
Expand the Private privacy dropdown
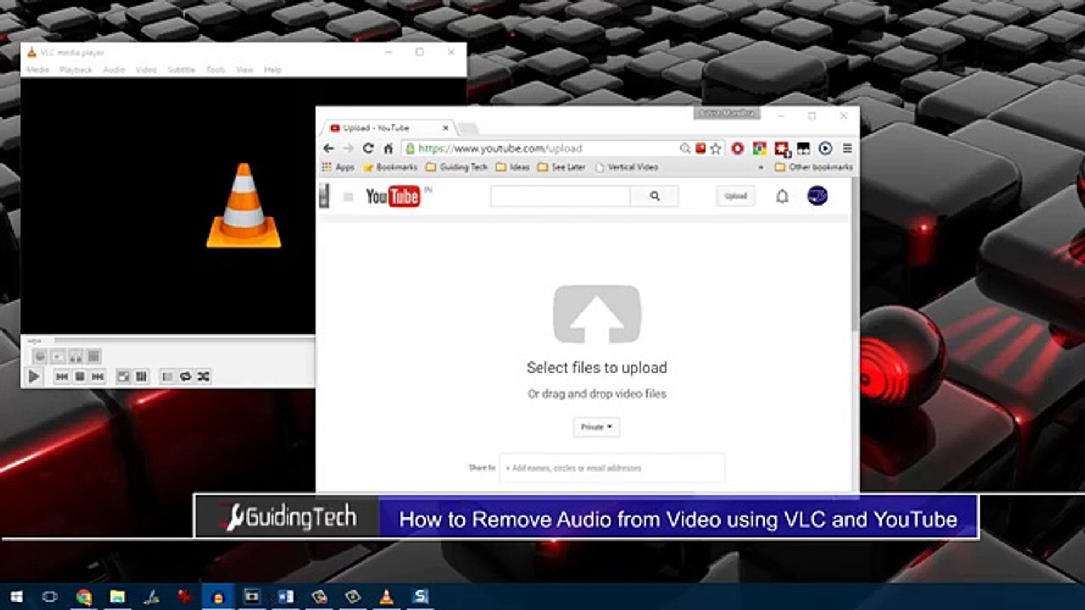pos(596,427)
